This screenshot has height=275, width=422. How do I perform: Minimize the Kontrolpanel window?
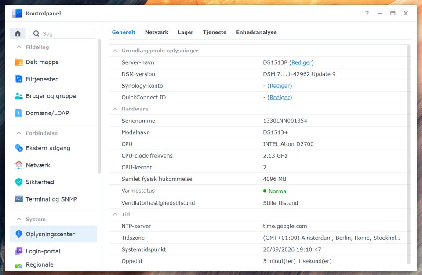[380, 13]
